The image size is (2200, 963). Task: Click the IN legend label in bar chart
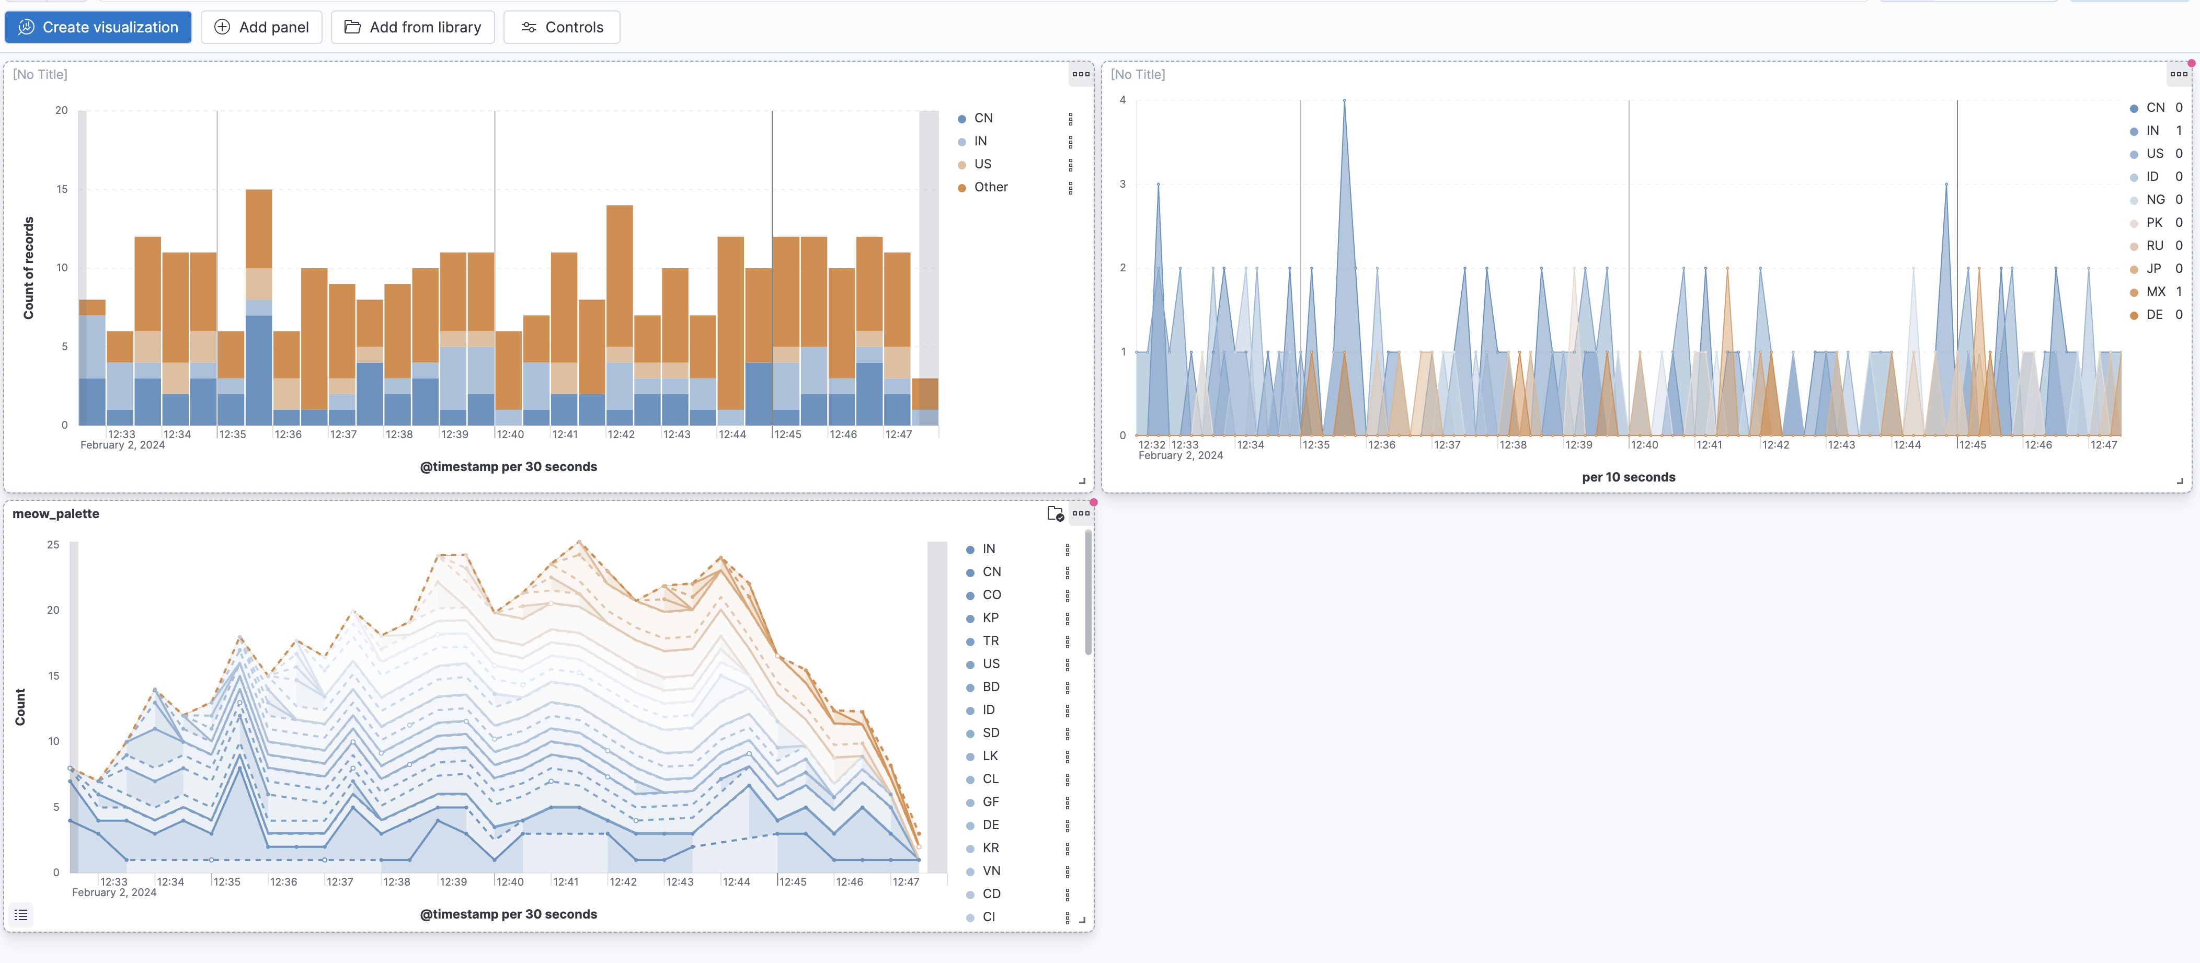[980, 141]
